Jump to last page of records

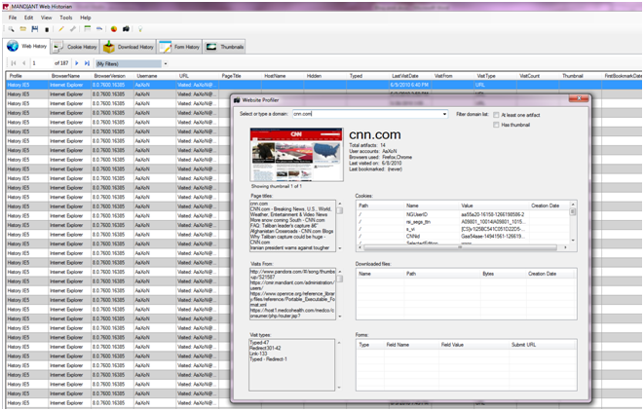pyautogui.click(x=87, y=63)
